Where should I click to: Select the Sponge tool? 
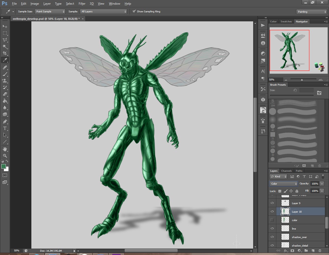pyautogui.click(x=5, y=114)
